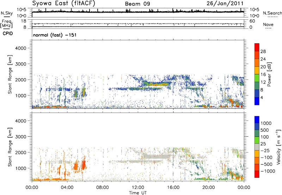Click the 'Beam 09' label
Viewport: 282px width, 195px height.
tap(137, 4)
